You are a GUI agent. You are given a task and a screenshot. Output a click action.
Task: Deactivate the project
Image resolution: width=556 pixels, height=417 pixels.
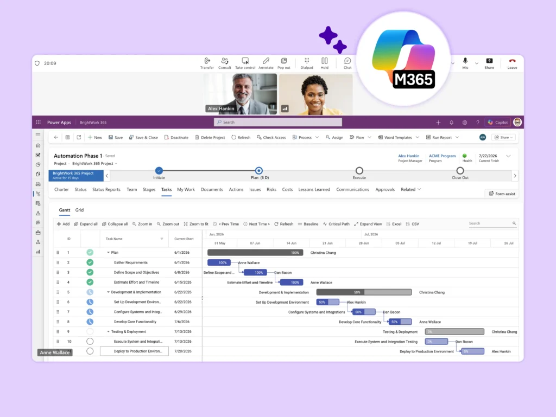(x=176, y=137)
